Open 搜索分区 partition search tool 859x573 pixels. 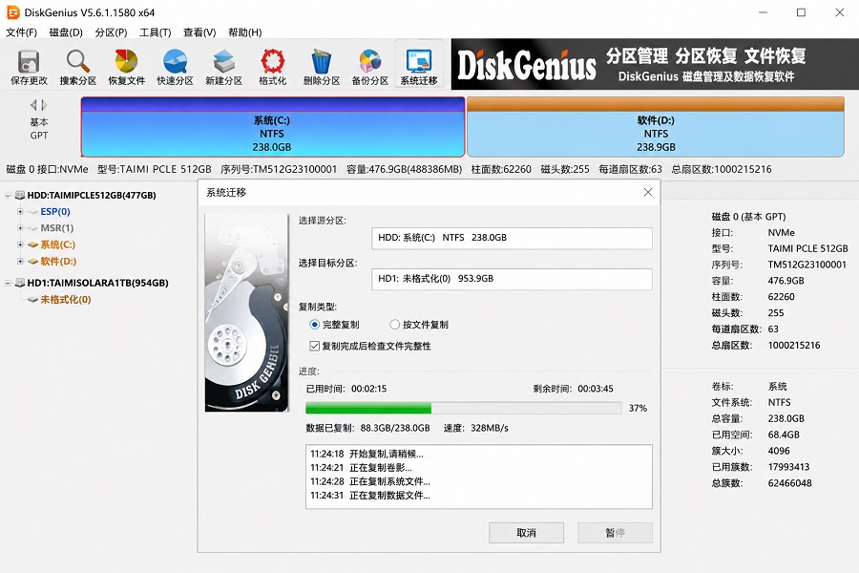tap(78, 67)
